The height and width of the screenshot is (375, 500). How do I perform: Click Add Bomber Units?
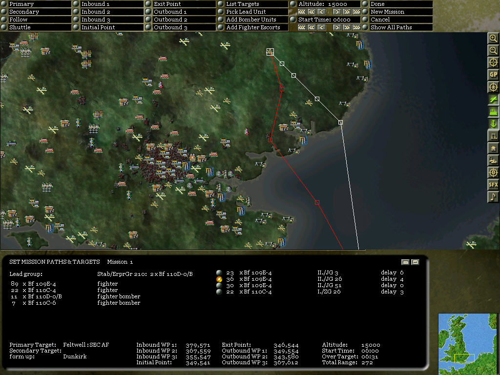pyautogui.click(x=253, y=20)
